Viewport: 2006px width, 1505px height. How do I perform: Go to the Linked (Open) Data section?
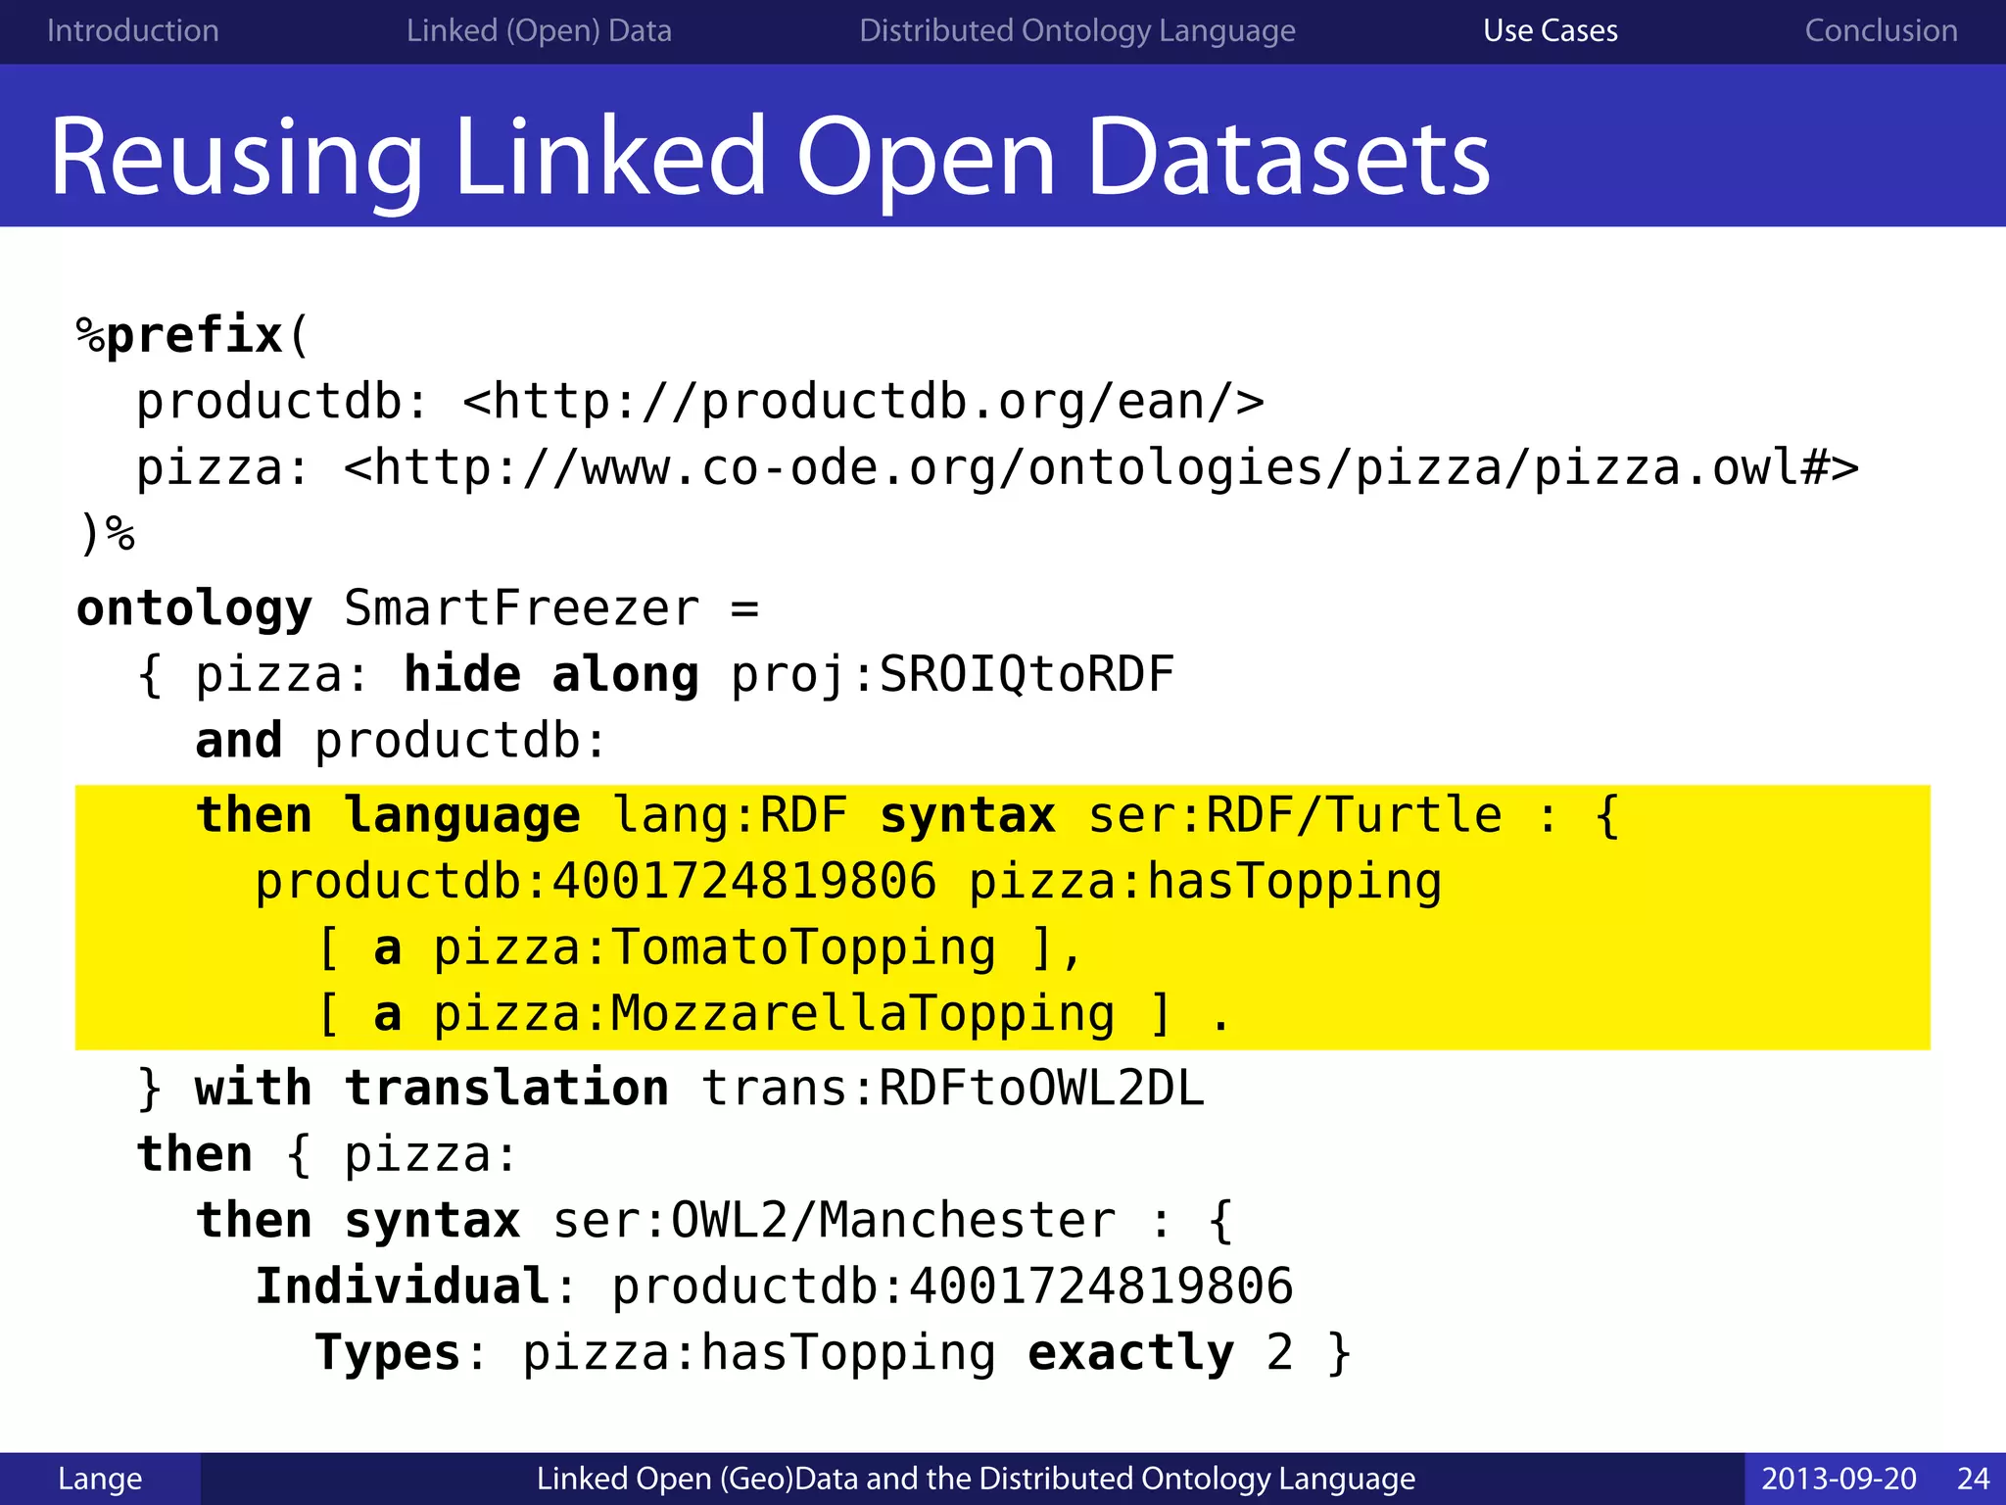539,30
